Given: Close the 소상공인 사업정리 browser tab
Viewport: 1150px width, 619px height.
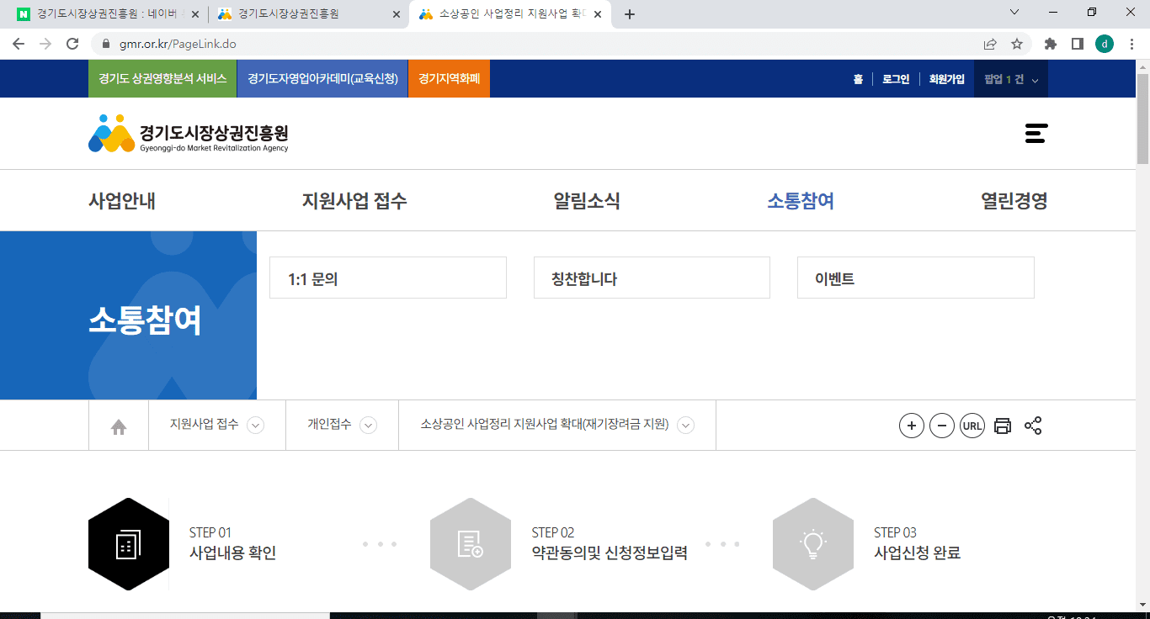Looking at the screenshot, I should [x=599, y=14].
